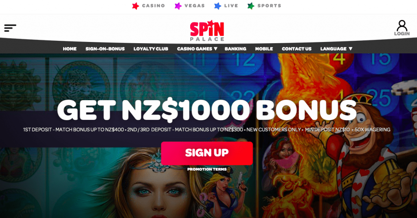The width and height of the screenshot is (417, 218).
Task: Expand the Language dropdown arrow
Action: [x=351, y=49]
